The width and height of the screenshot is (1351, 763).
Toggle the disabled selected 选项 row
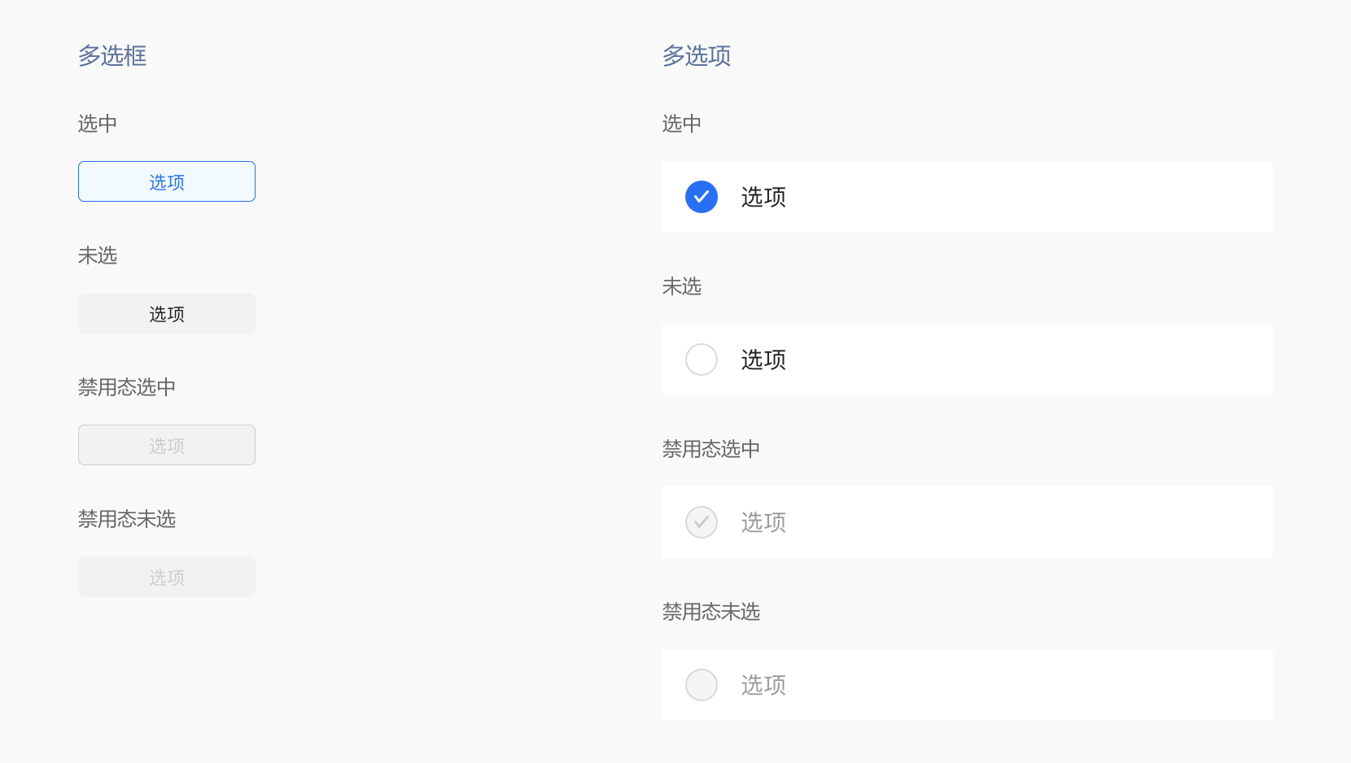click(967, 522)
